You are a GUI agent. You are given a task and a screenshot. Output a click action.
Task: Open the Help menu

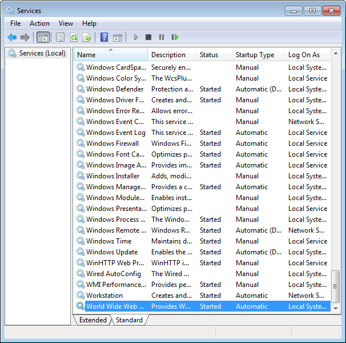[x=89, y=23]
